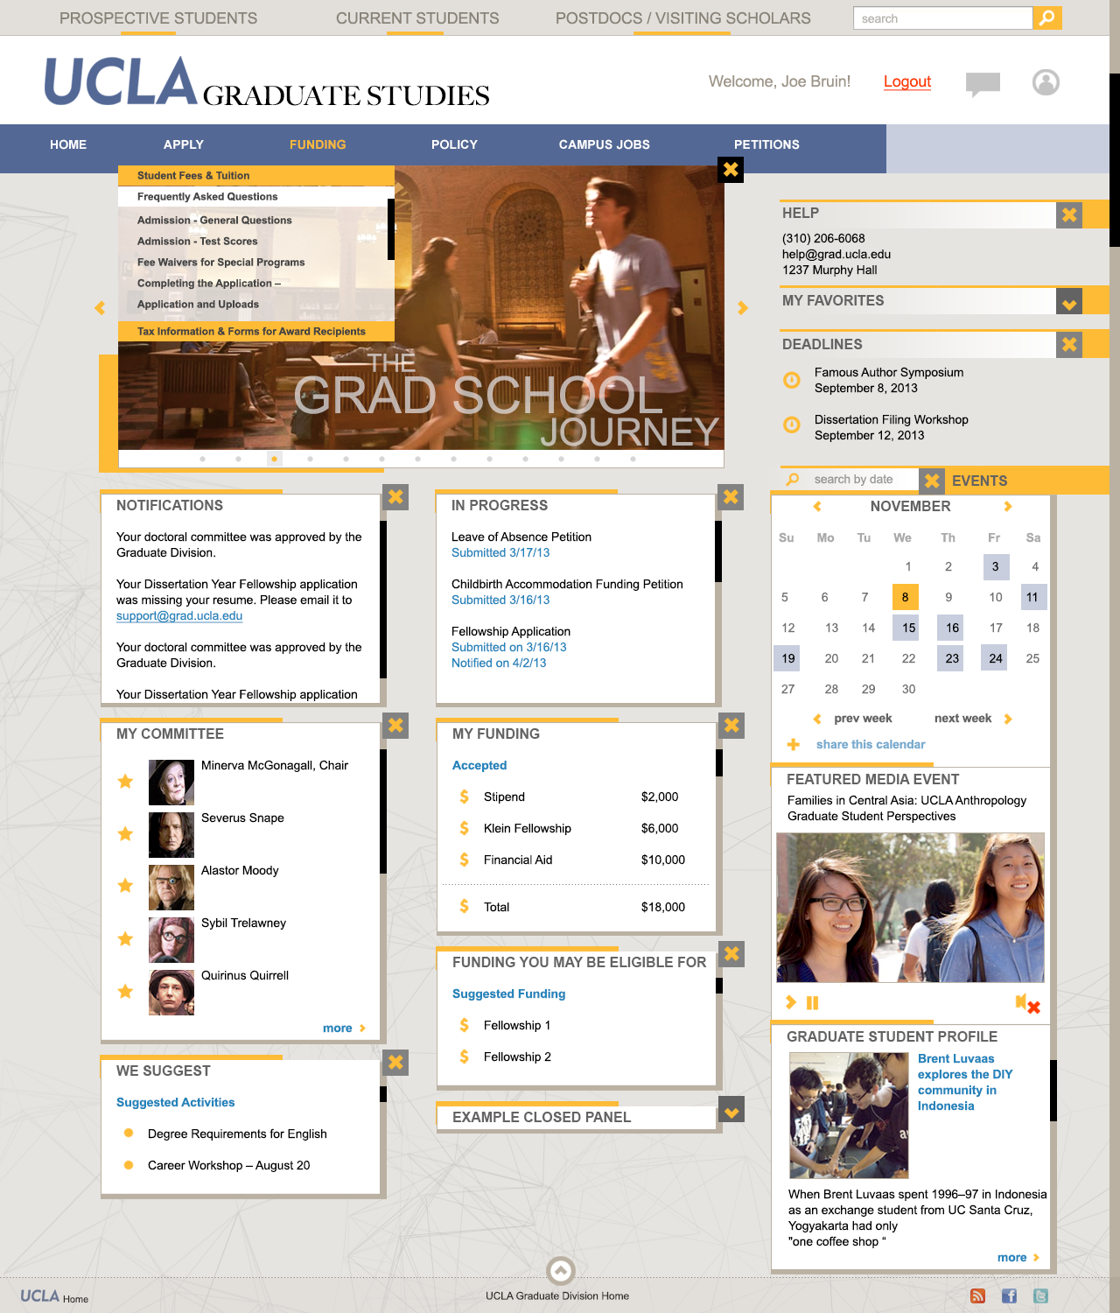Open the user profile avatar icon

tap(1046, 82)
